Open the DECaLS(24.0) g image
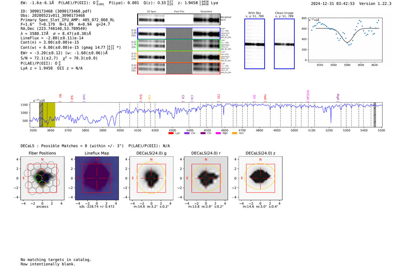Screen dimensions: 412x280 pyautogui.click(x=151, y=178)
